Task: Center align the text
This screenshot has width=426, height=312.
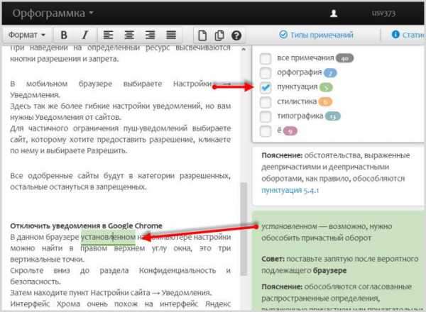Action: point(129,35)
